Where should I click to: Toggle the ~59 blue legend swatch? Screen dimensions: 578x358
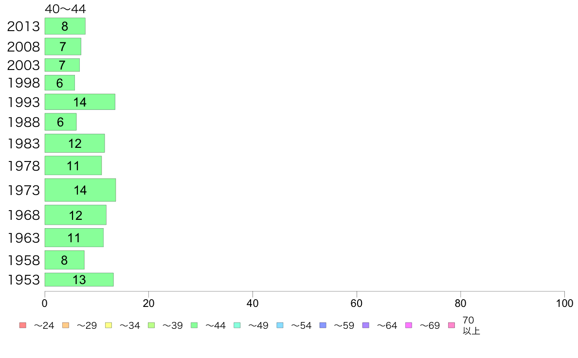tap(323, 325)
